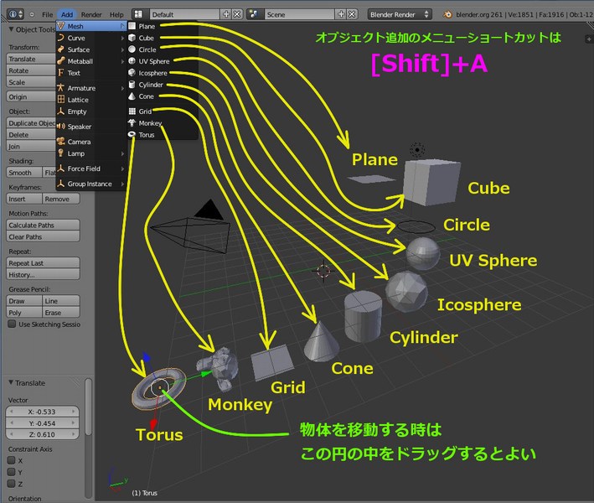
Task: Open the Group Instance submenu
Action: 91,184
